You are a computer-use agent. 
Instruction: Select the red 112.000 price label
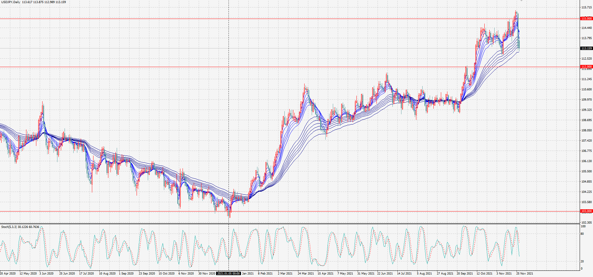586,66
